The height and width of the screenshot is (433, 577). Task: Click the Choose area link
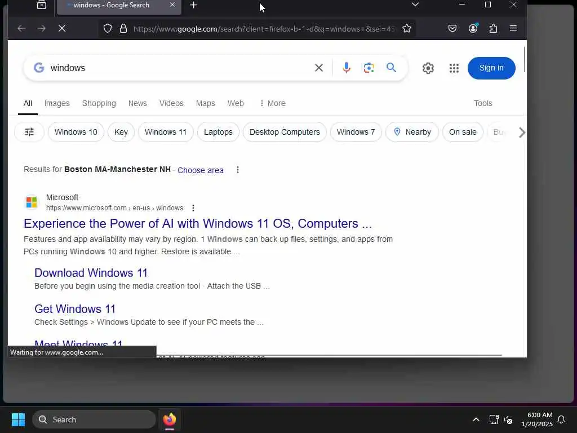point(200,170)
